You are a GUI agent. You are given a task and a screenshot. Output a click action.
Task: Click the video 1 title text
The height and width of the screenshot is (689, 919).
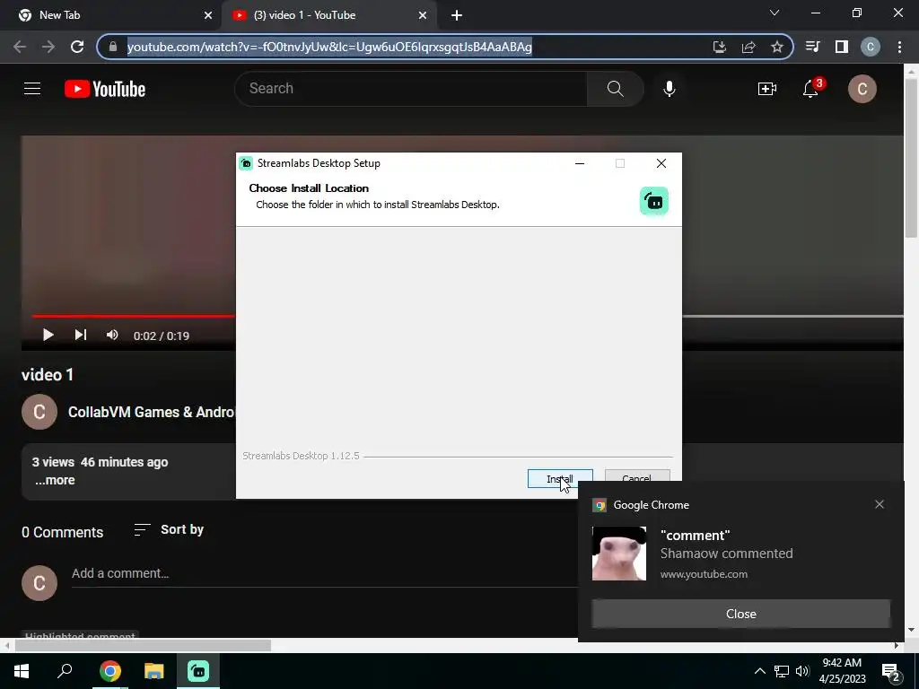pyautogui.click(x=48, y=375)
